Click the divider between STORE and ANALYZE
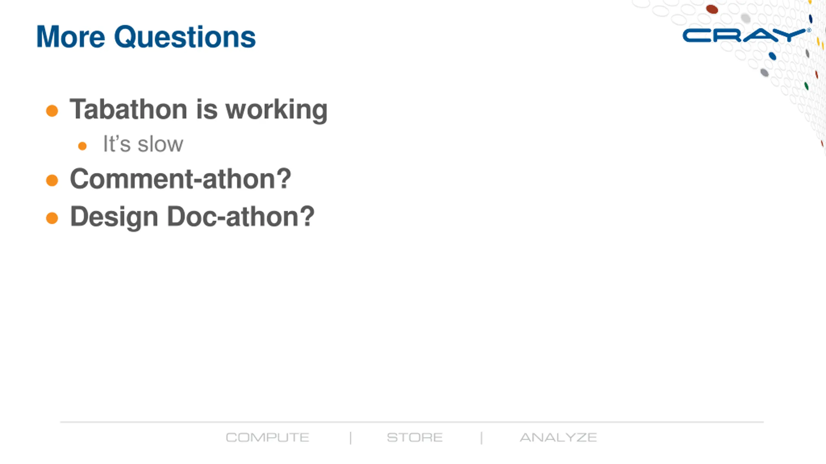Image resolution: width=826 pixels, height=464 pixels. 481,438
